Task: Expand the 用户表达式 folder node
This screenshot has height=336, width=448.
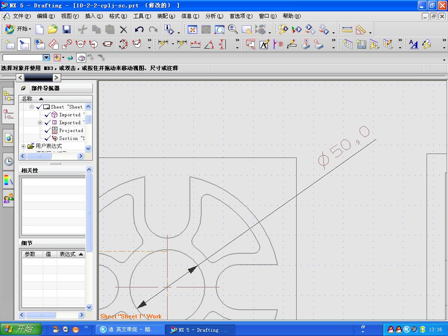Action: coord(24,146)
